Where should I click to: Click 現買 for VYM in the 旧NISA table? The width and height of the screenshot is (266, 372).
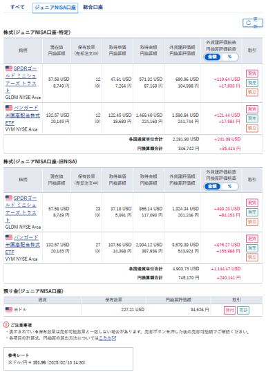coord(251,239)
